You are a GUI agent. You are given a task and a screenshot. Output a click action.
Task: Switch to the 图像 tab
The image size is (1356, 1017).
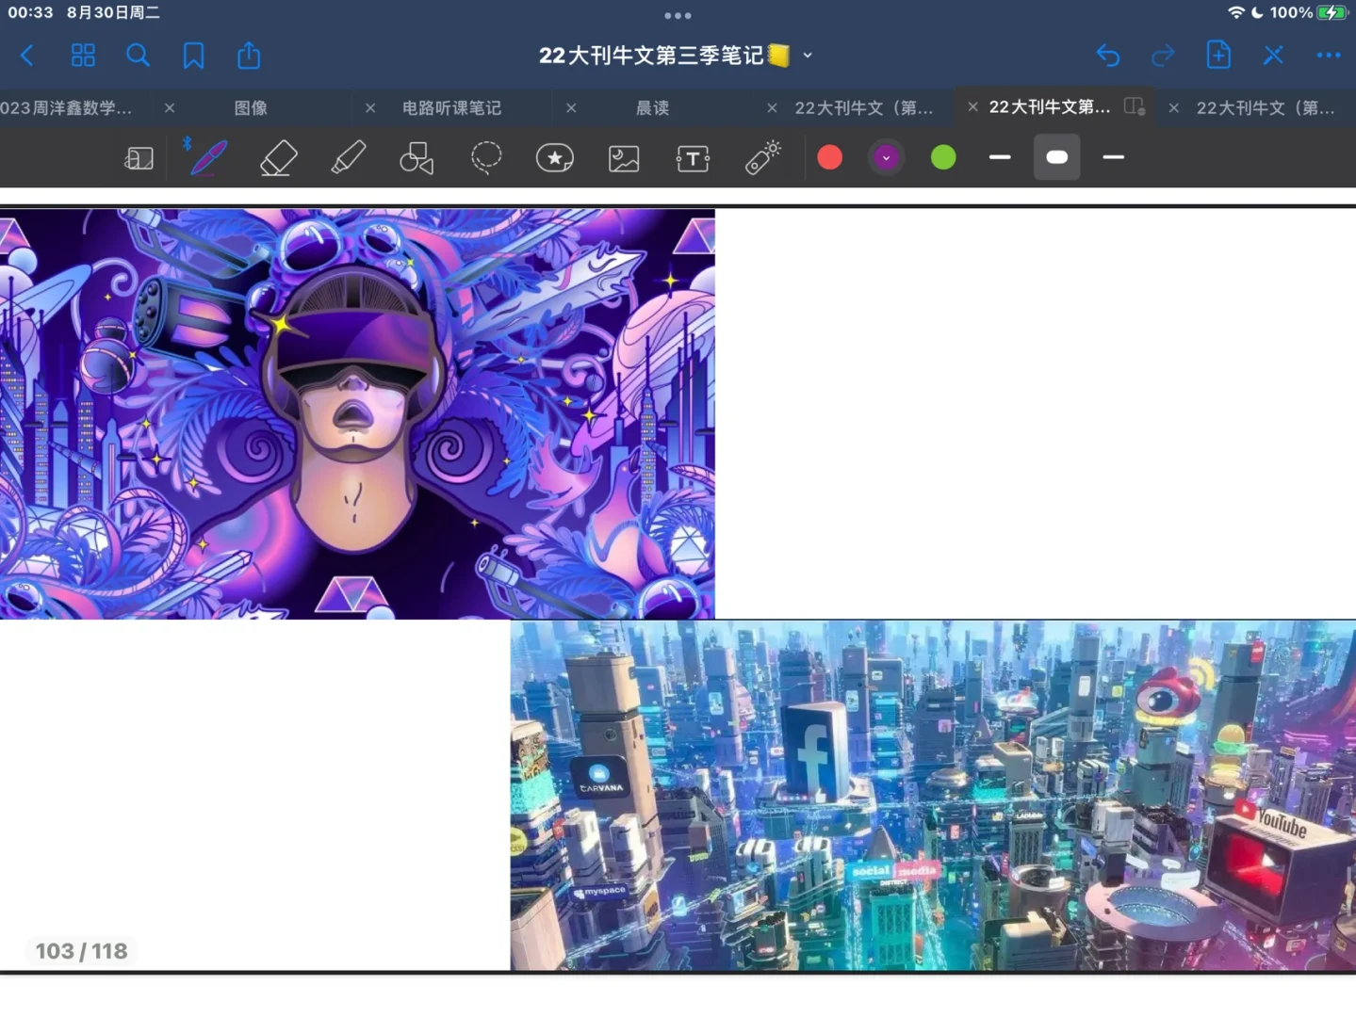pos(251,108)
